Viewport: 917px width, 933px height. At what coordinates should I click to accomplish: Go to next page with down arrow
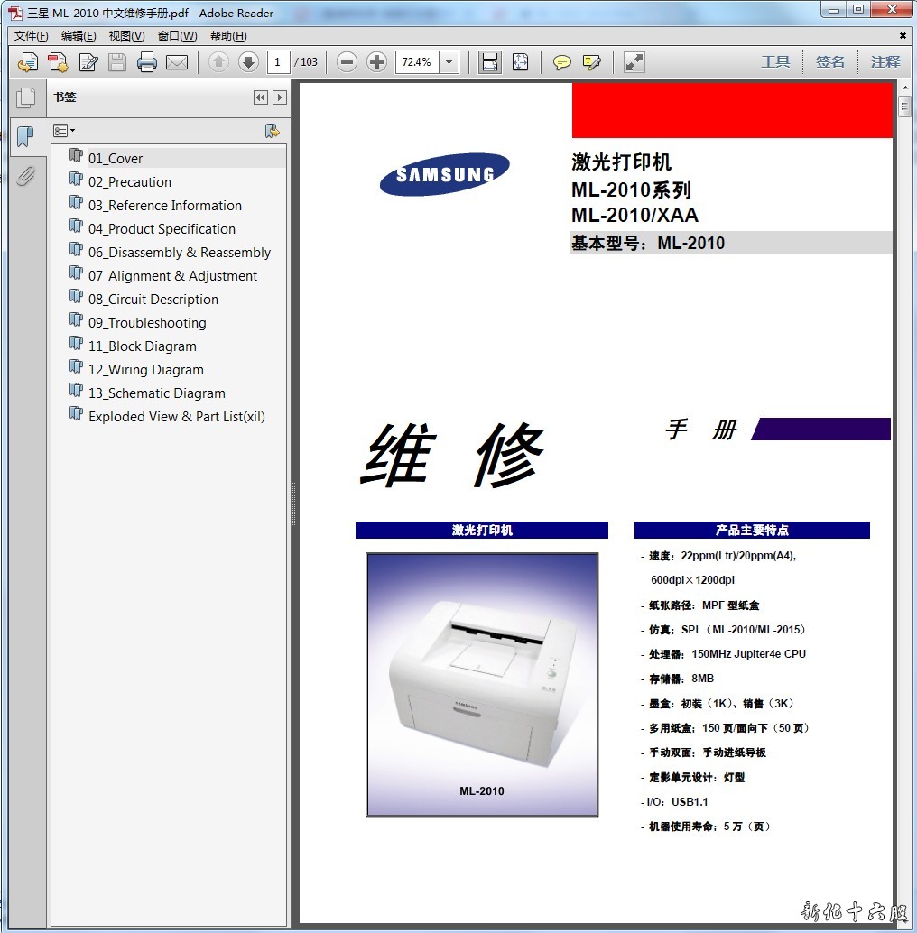click(x=248, y=62)
